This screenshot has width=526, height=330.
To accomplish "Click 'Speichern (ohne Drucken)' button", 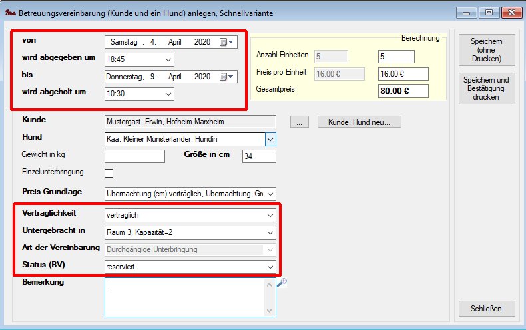I will 485,50.
